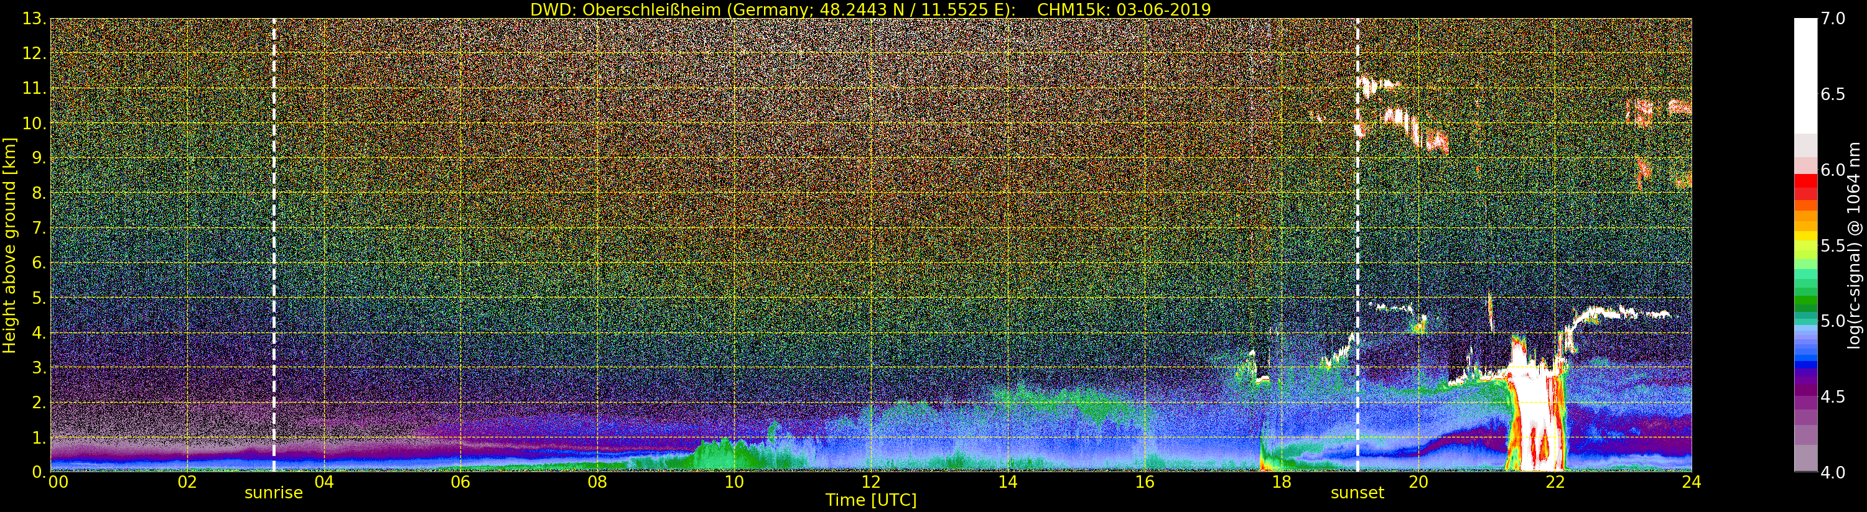Click the time axis tick label 24
Viewport: 1867px width, 512px height.
tap(1691, 482)
